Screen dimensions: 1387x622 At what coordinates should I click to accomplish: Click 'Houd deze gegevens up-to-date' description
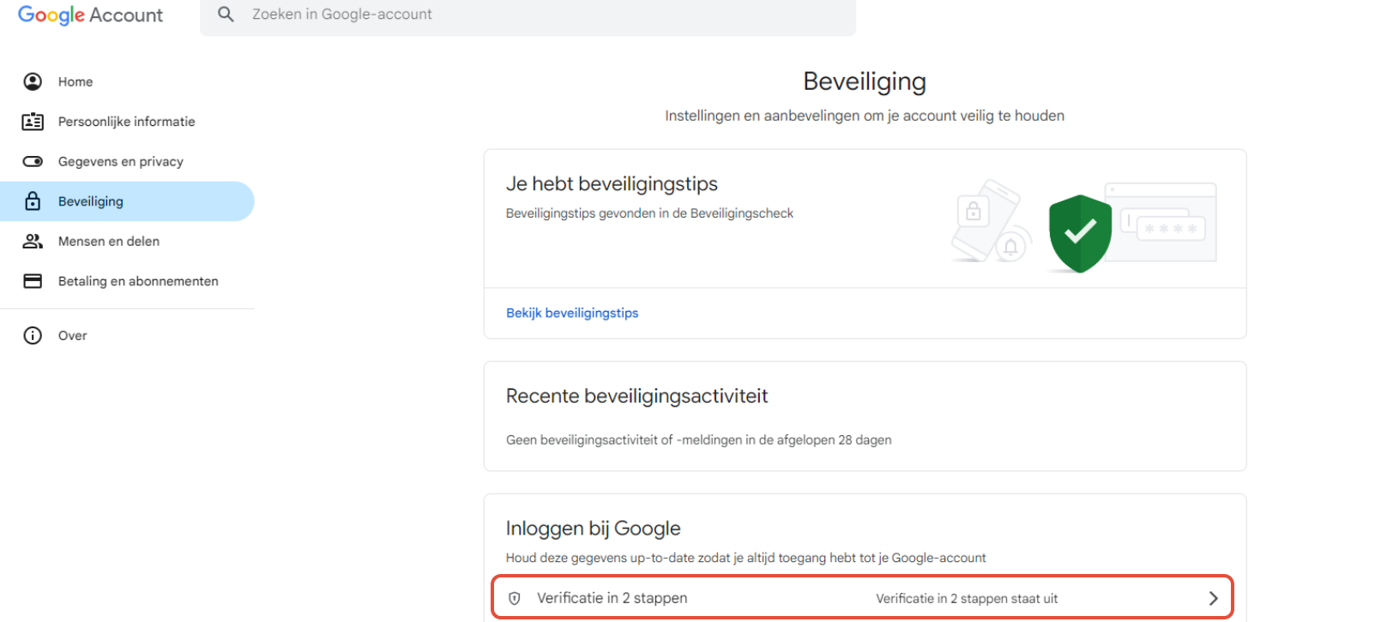pyautogui.click(x=745, y=558)
